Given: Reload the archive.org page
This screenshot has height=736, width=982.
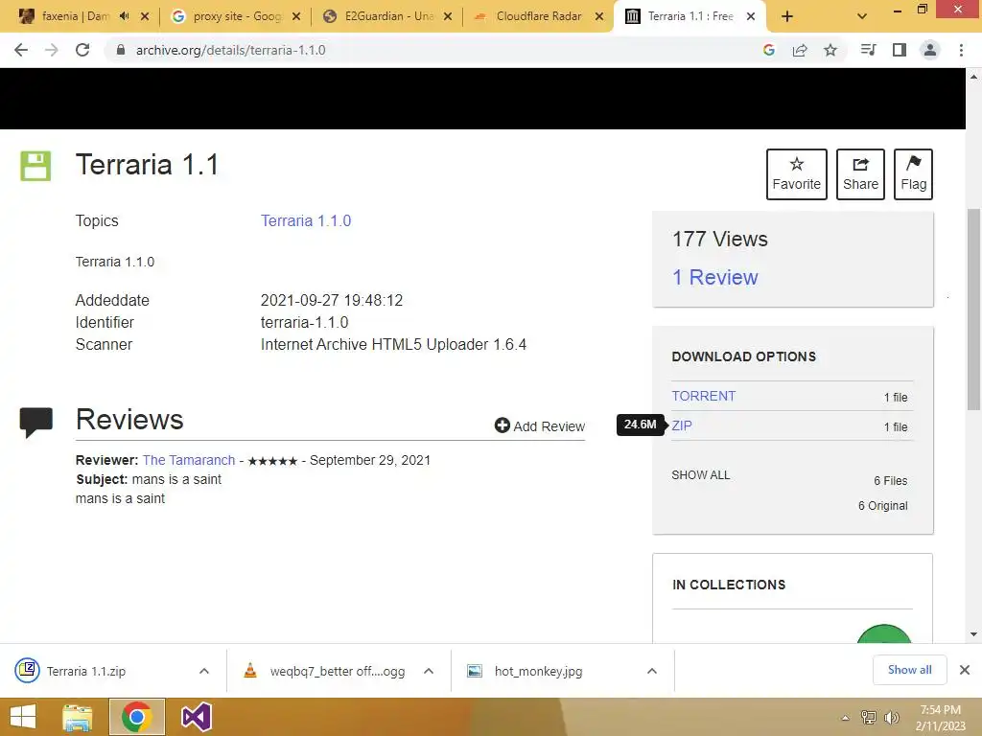Looking at the screenshot, I should (x=82, y=50).
